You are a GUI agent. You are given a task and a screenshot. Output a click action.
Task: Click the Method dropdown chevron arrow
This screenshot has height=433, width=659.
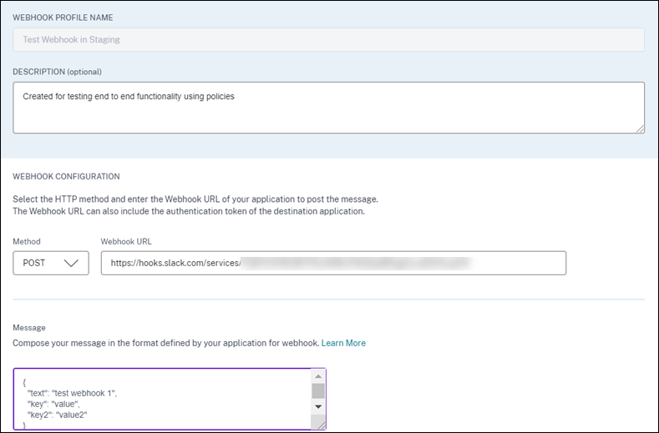[71, 264]
